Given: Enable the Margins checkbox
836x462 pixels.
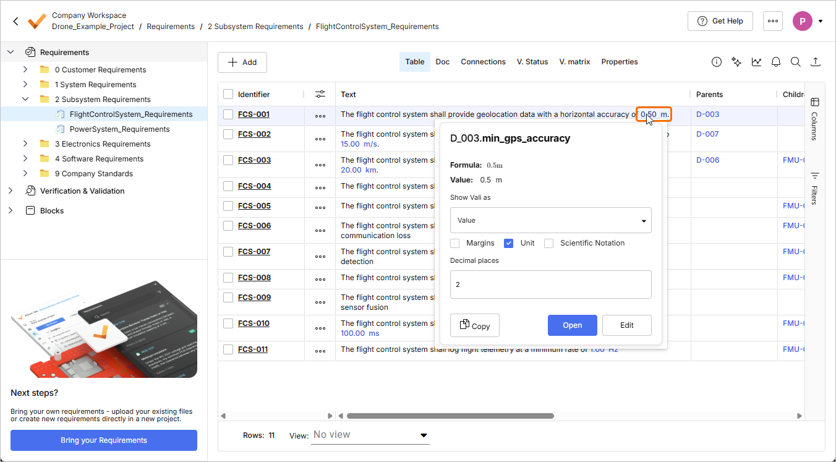Looking at the screenshot, I should pyautogui.click(x=455, y=244).
